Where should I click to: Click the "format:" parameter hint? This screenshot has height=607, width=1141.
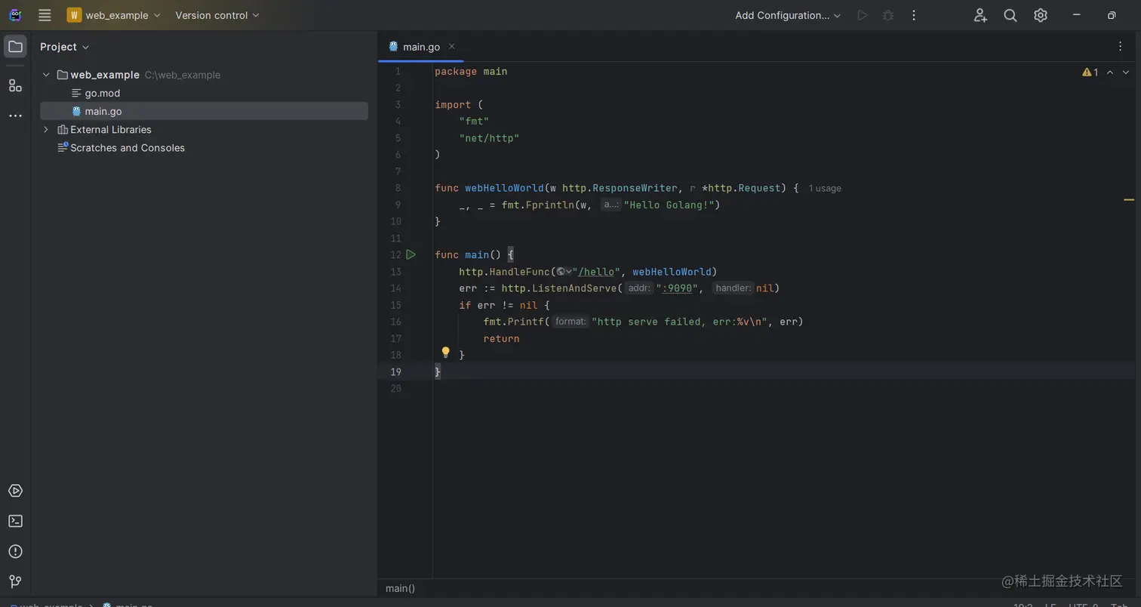(570, 322)
